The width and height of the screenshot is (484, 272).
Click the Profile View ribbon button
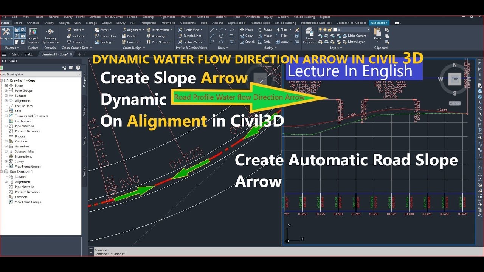pyautogui.click(x=191, y=30)
